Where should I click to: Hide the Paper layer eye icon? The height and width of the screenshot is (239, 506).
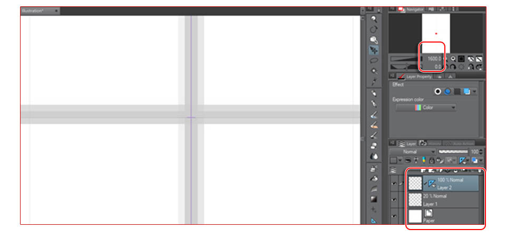click(x=394, y=216)
